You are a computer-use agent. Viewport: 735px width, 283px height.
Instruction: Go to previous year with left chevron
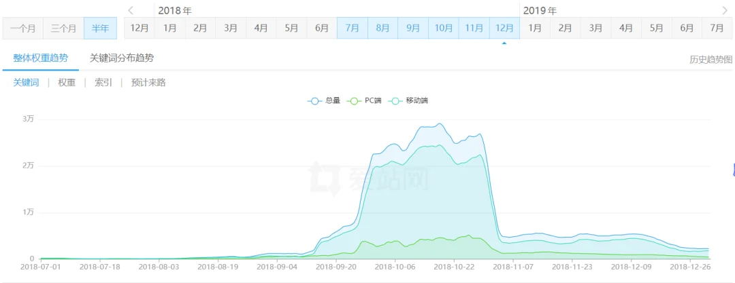tap(131, 10)
